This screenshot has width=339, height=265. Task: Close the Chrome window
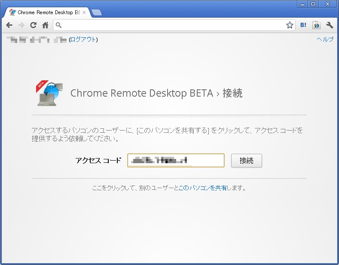(328, 4)
